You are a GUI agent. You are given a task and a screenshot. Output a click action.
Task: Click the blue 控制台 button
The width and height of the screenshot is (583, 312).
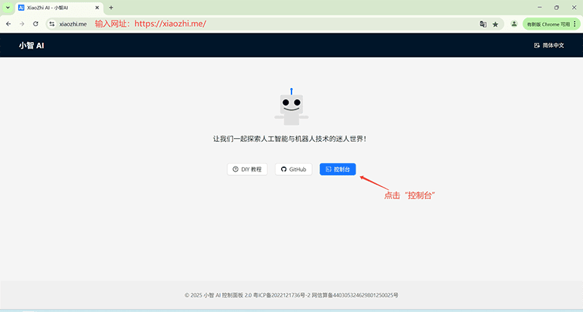tap(337, 169)
